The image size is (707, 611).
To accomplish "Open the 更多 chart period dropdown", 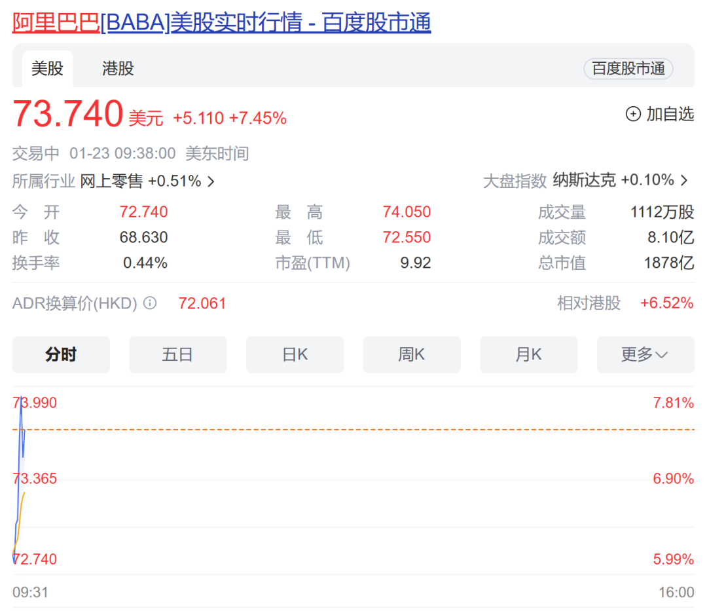I will coord(645,354).
